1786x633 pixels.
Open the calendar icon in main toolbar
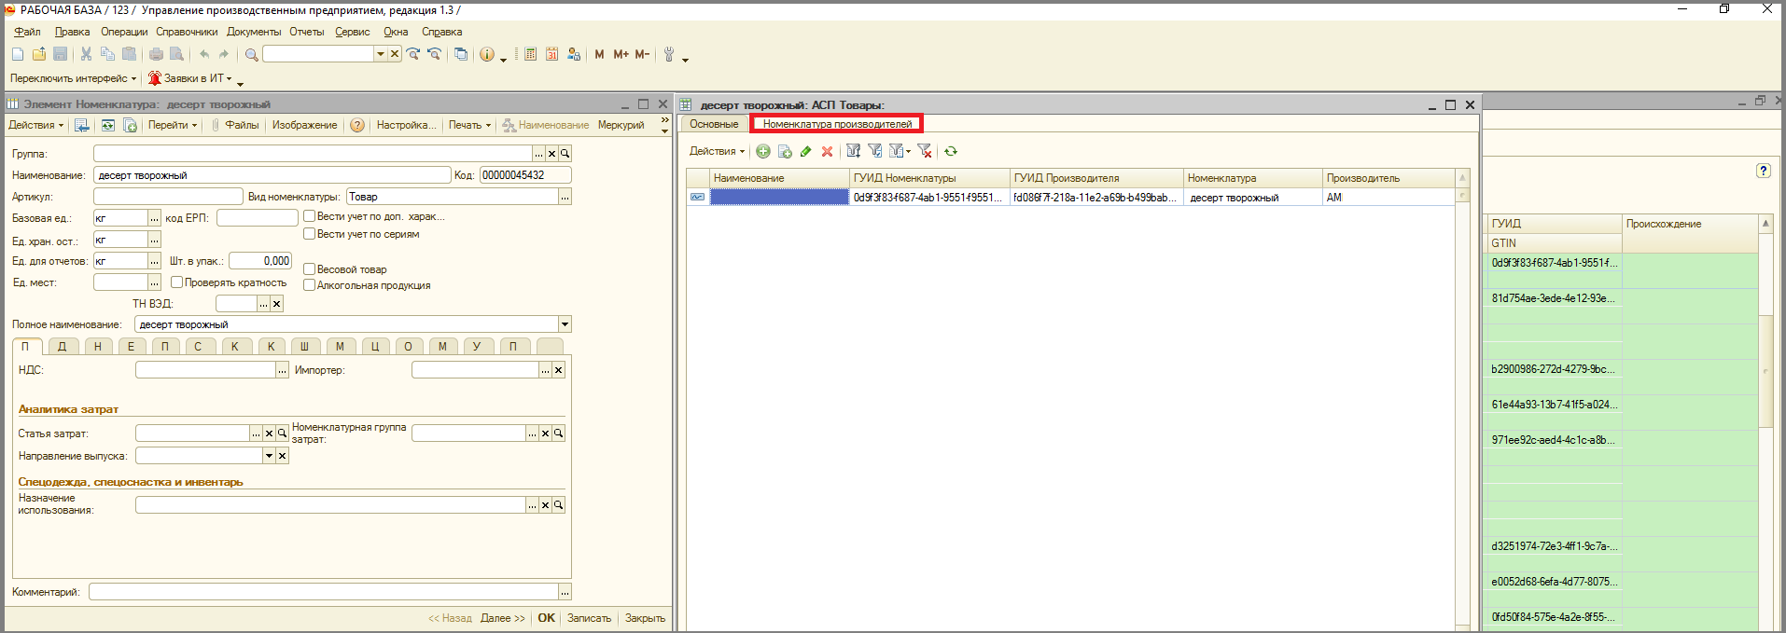[551, 54]
